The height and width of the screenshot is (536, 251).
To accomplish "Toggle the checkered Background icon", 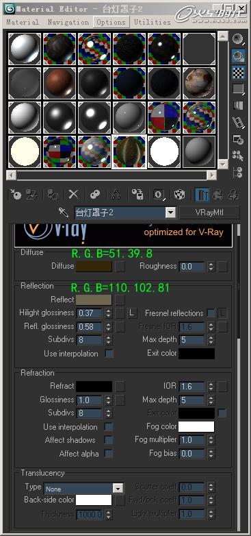I will click(x=238, y=73).
